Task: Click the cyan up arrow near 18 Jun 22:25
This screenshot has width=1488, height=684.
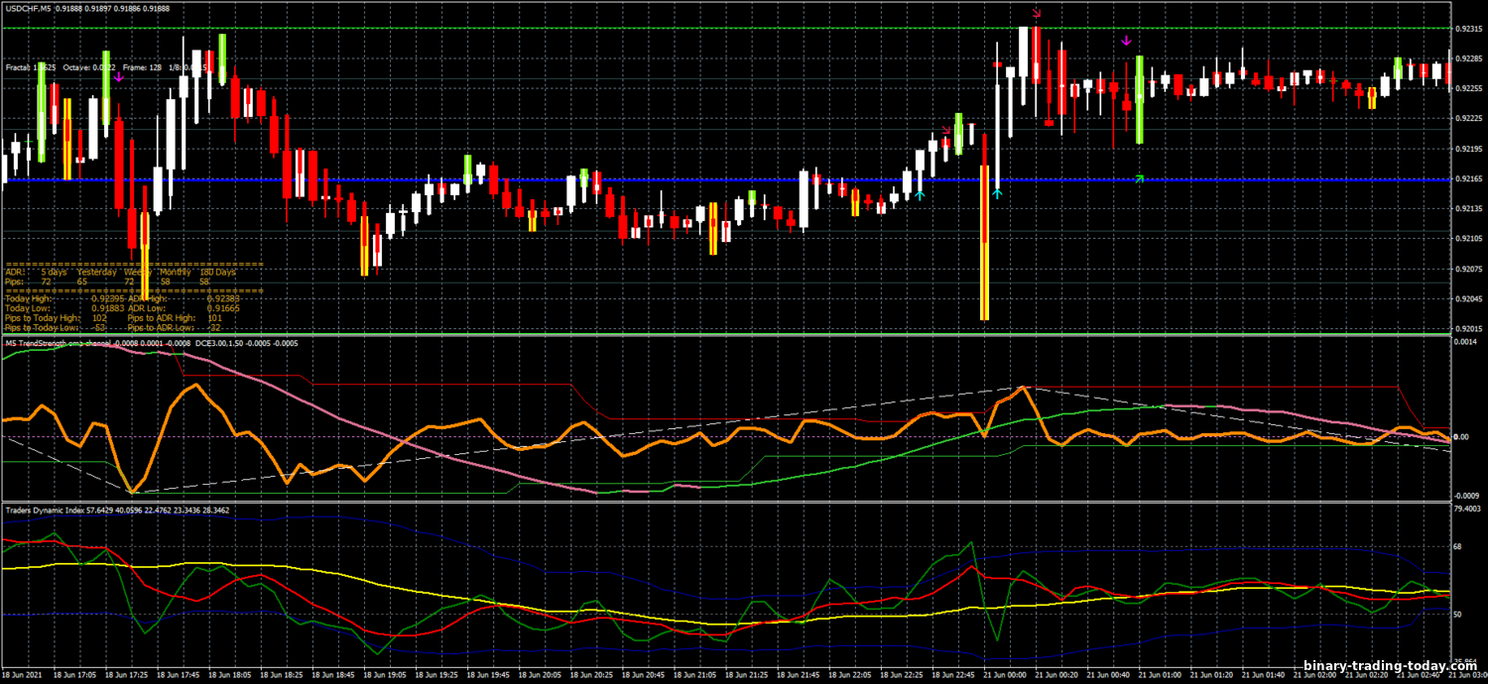Action: pos(921,195)
